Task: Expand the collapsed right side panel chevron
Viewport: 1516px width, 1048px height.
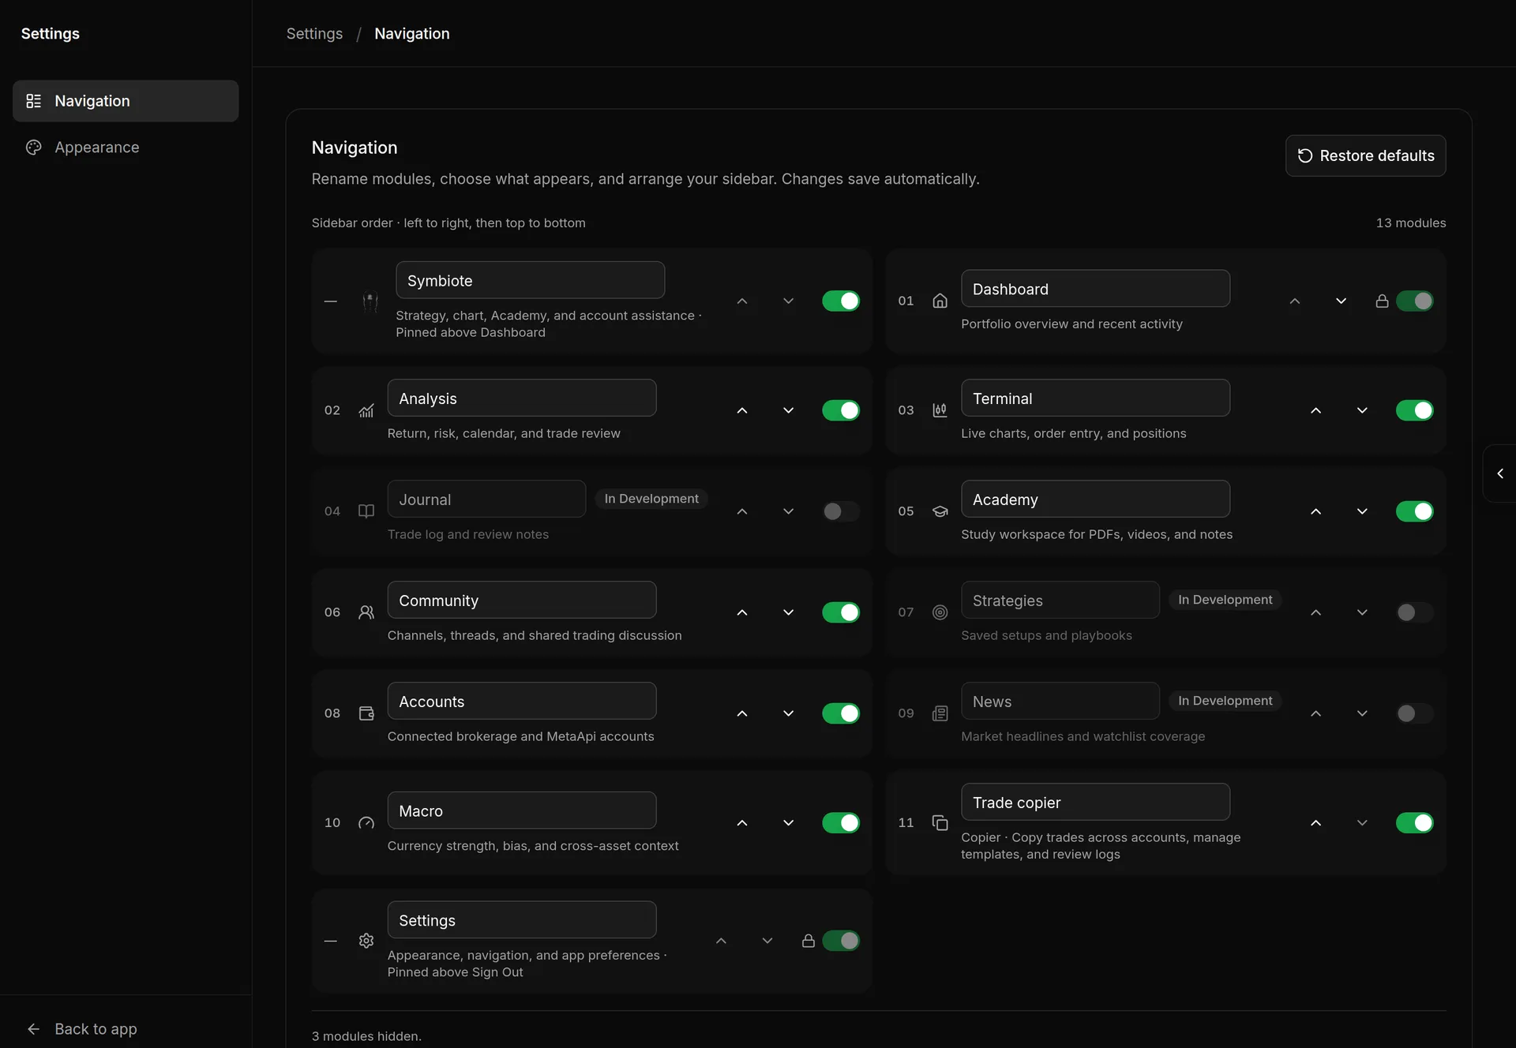Action: (1500, 473)
